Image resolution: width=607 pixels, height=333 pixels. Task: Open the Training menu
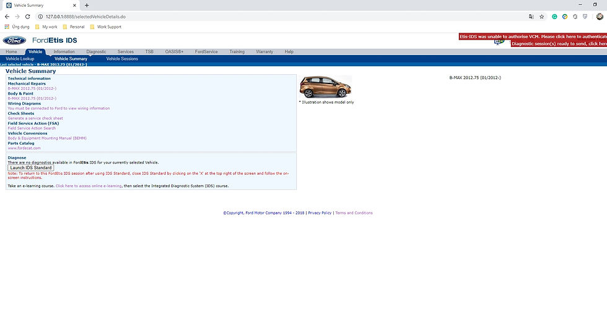tap(237, 52)
